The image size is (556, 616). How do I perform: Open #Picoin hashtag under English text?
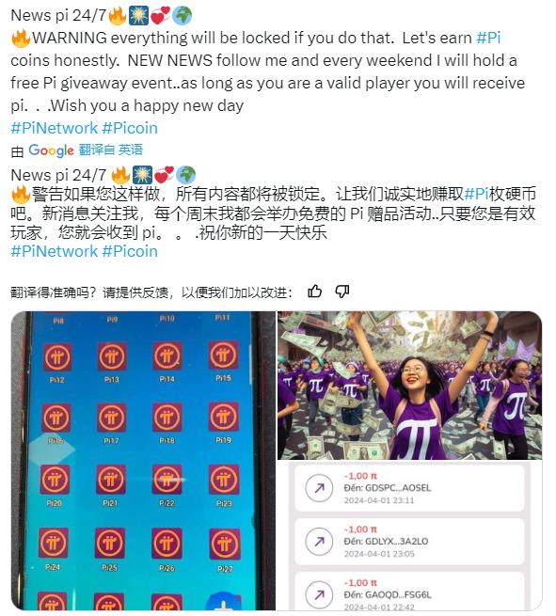(x=130, y=128)
